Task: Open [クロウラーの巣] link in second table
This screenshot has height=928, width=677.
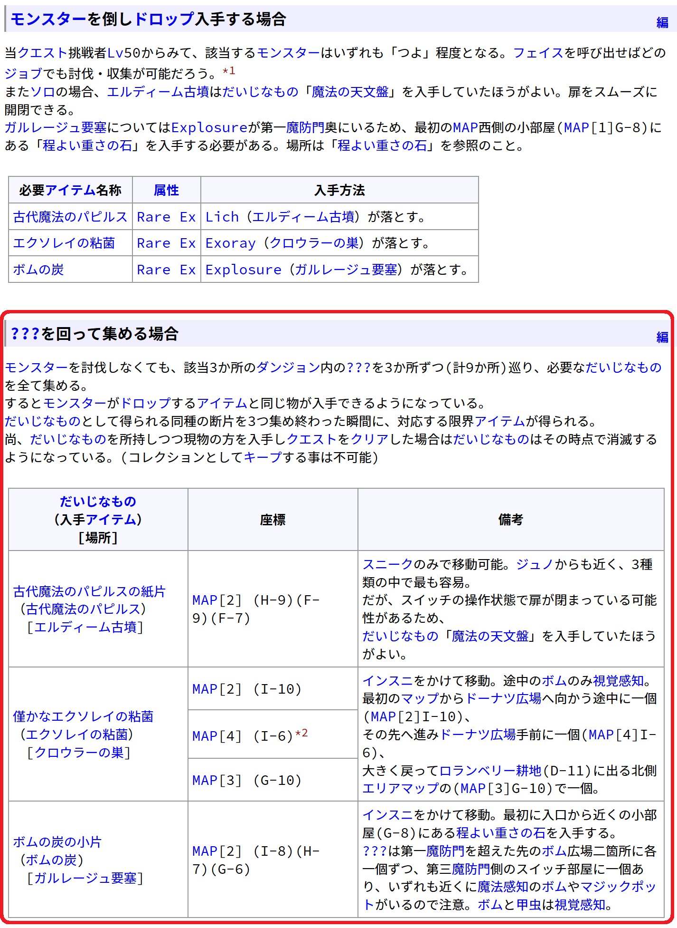Action: (79, 753)
